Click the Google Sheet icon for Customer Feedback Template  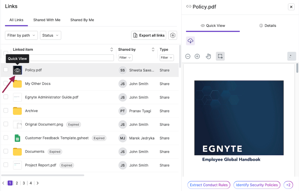[17, 138]
